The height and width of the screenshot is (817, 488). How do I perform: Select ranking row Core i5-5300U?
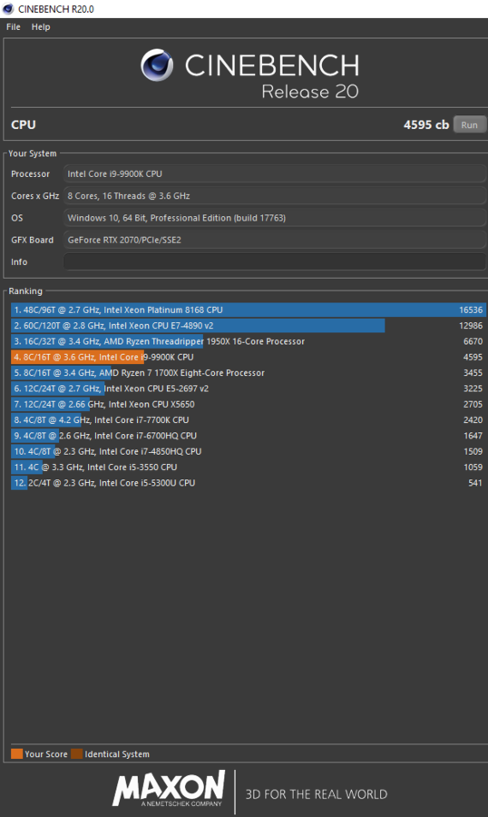coord(249,483)
